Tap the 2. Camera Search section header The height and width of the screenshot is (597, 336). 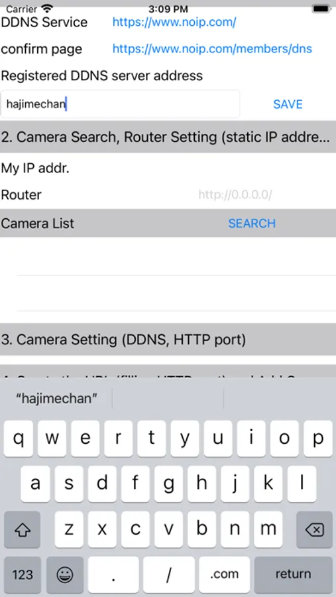point(168,137)
